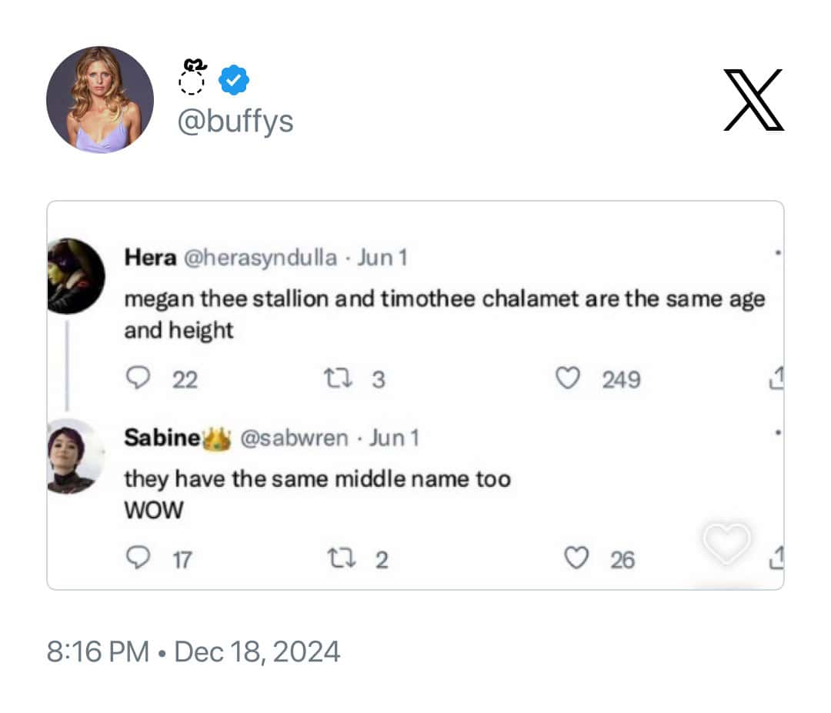Image resolution: width=831 pixels, height=713 pixels.
Task: Click the blue verified badge
Action: coord(233,80)
